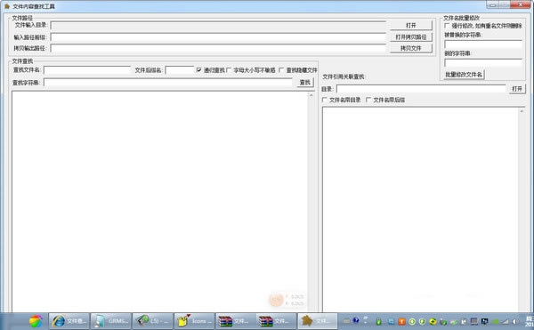Image resolution: width=534 pixels, height=330 pixels.
Task: Check the 文件名带后缀 option
Action: click(x=368, y=100)
